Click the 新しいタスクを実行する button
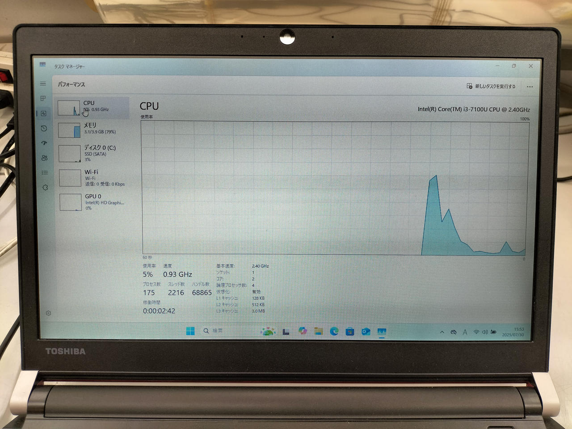Screen dimensions: 572x429 pos(491,86)
